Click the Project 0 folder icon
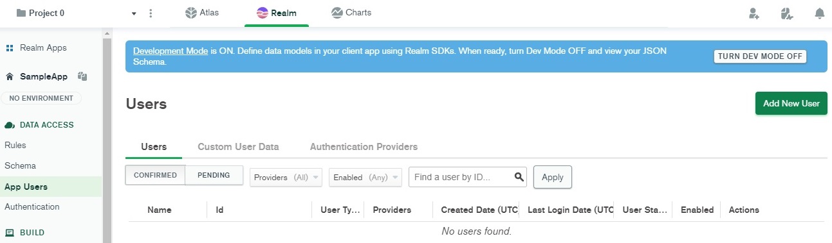Viewport: 832px width, 243px height. click(21, 13)
